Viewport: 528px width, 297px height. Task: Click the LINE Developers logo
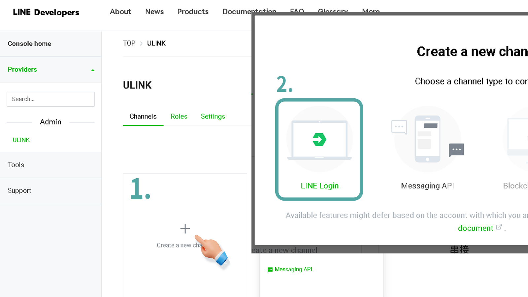pos(46,12)
